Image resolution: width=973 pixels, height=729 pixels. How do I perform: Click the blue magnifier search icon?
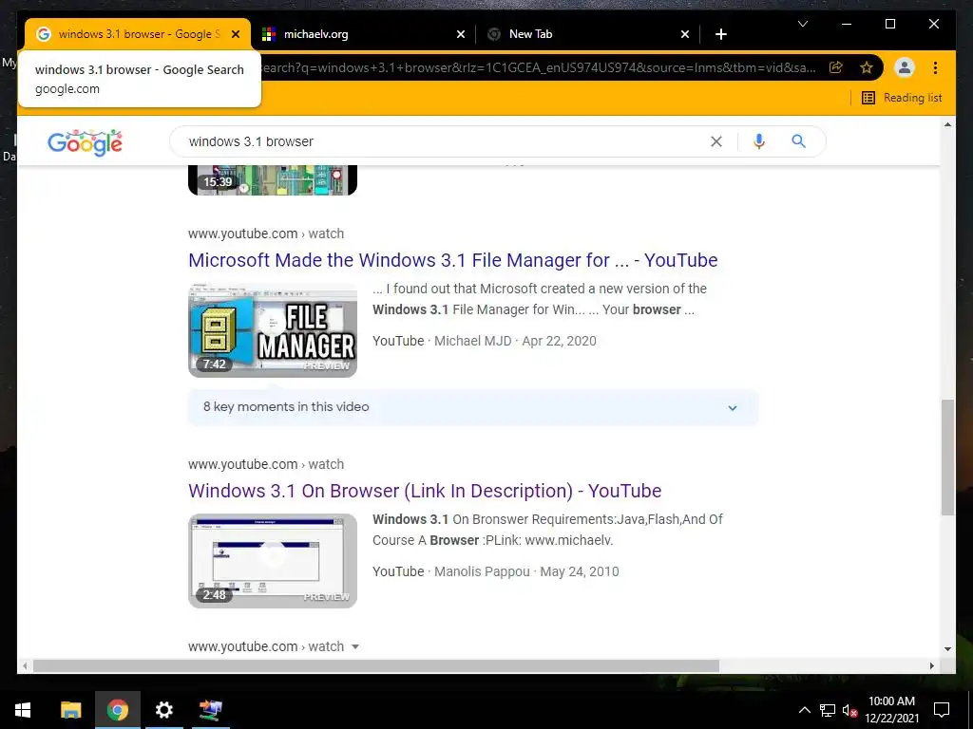(798, 141)
